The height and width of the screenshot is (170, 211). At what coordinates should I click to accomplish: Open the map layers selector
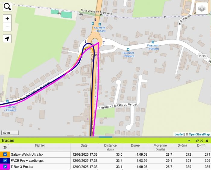[202, 8]
